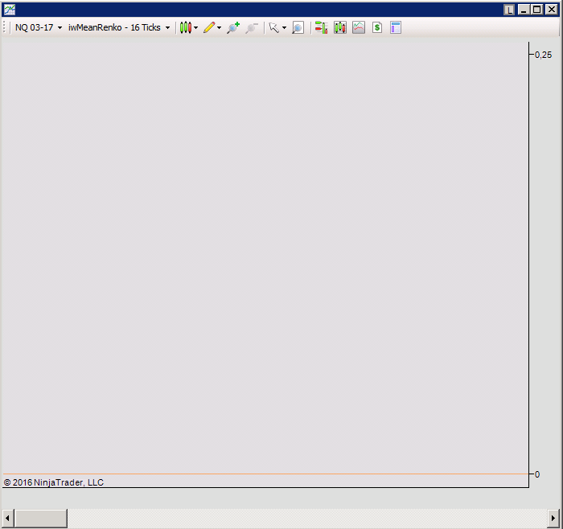This screenshot has width=563, height=529.
Task: Open the iwMeanRenko 16 Ticks interval dropdown
Action: click(x=119, y=27)
